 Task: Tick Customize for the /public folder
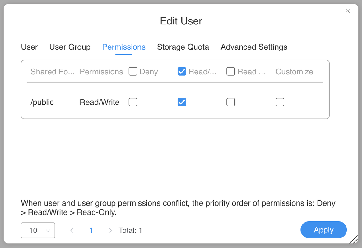click(x=280, y=102)
